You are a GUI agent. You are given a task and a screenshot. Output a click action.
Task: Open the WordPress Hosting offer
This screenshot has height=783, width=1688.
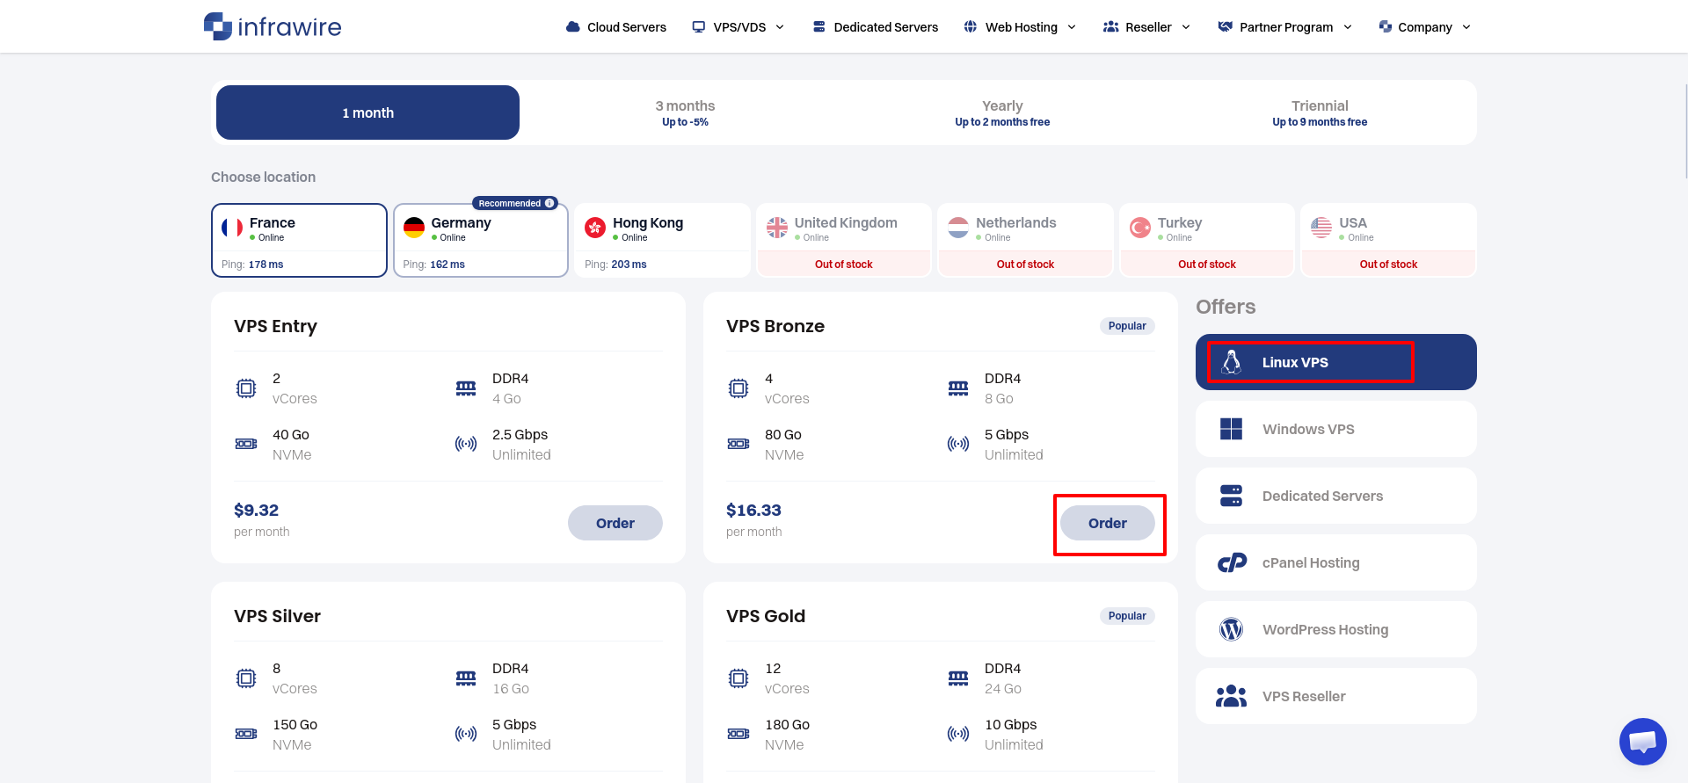click(1336, 629)
